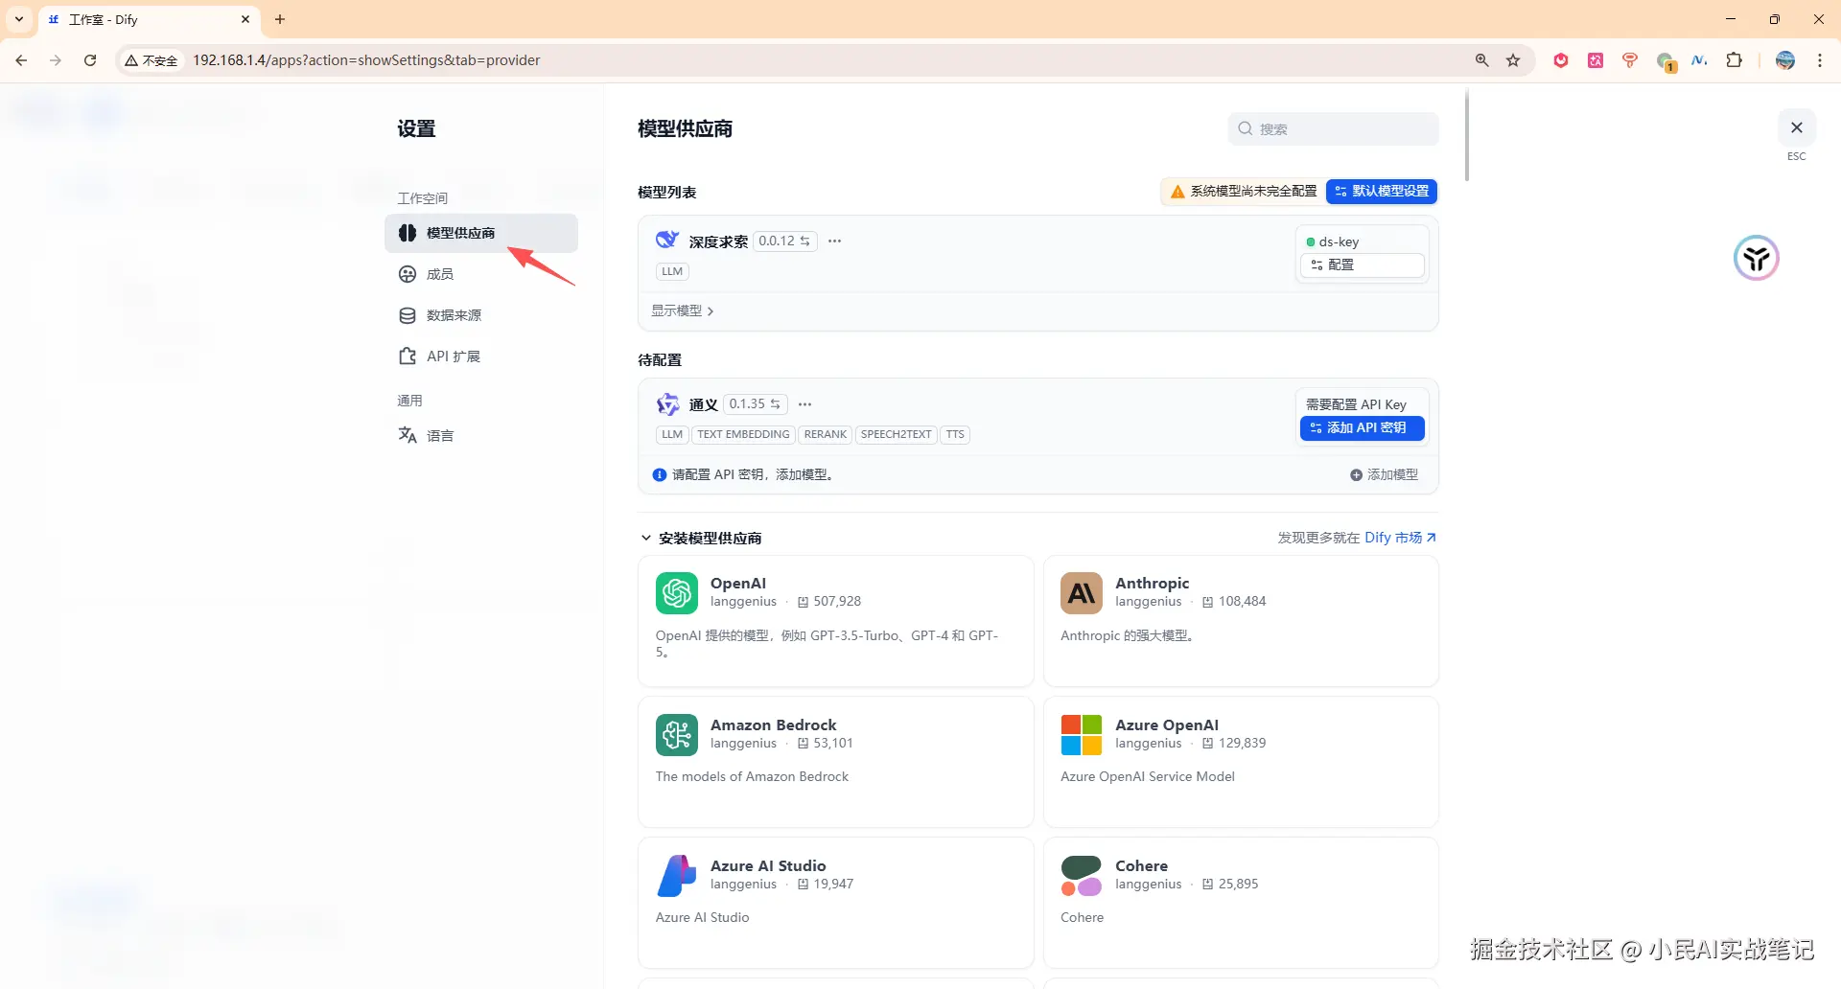Image resolution: width=1841 pixels, height=989 pixels.
Task: Select the Cohere card title
Action: click(1142, 866)
